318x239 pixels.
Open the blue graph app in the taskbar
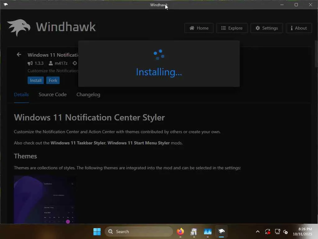[x=208, y=232]
